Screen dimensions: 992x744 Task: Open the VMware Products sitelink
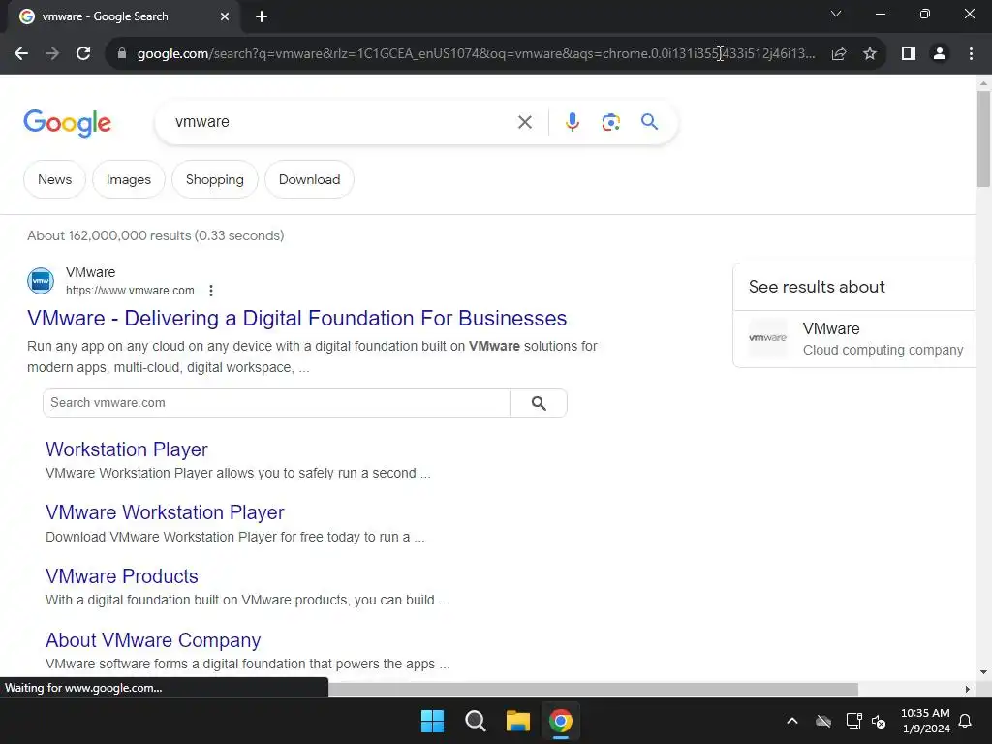click(x=121, y=576)
